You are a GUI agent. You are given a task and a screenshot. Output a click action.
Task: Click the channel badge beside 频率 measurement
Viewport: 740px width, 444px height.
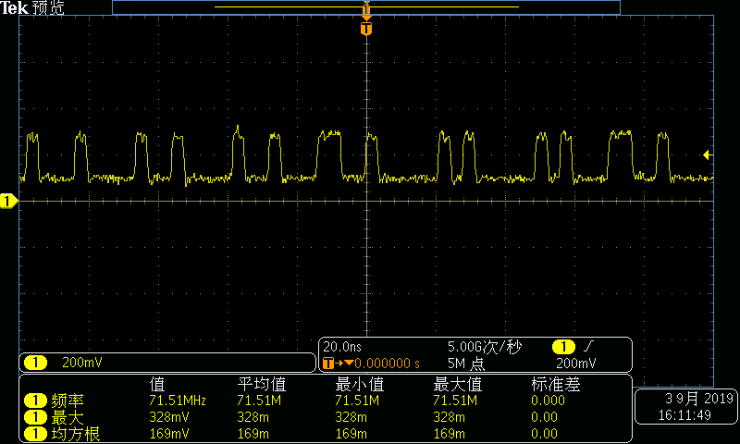click(35, 401)
